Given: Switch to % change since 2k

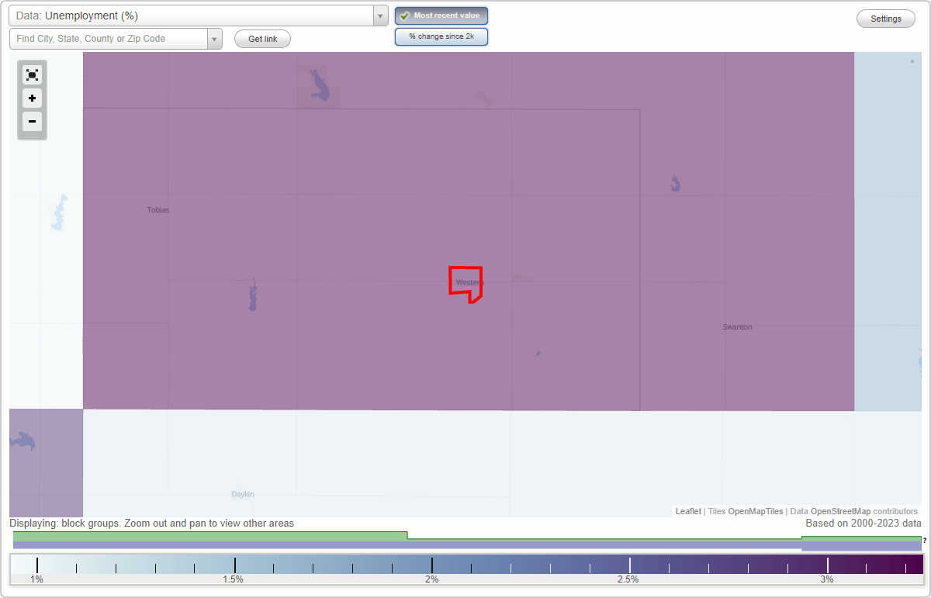Looking at the screenshot, I should (441, 36).
